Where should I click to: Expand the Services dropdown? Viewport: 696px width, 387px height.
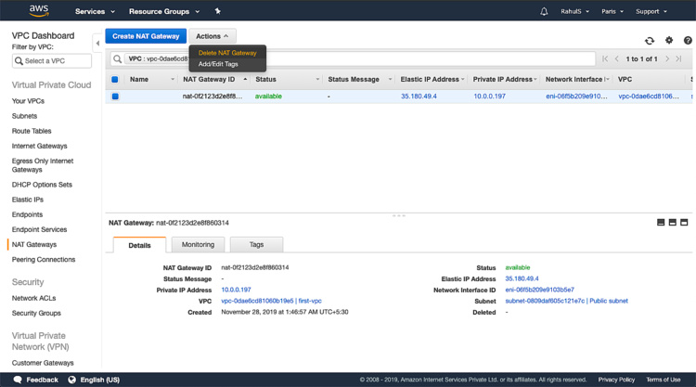(x=95, y=11)
